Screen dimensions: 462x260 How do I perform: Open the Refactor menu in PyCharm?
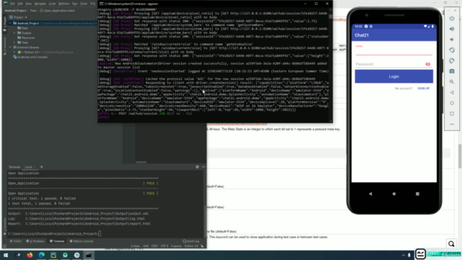coord(64,4)
